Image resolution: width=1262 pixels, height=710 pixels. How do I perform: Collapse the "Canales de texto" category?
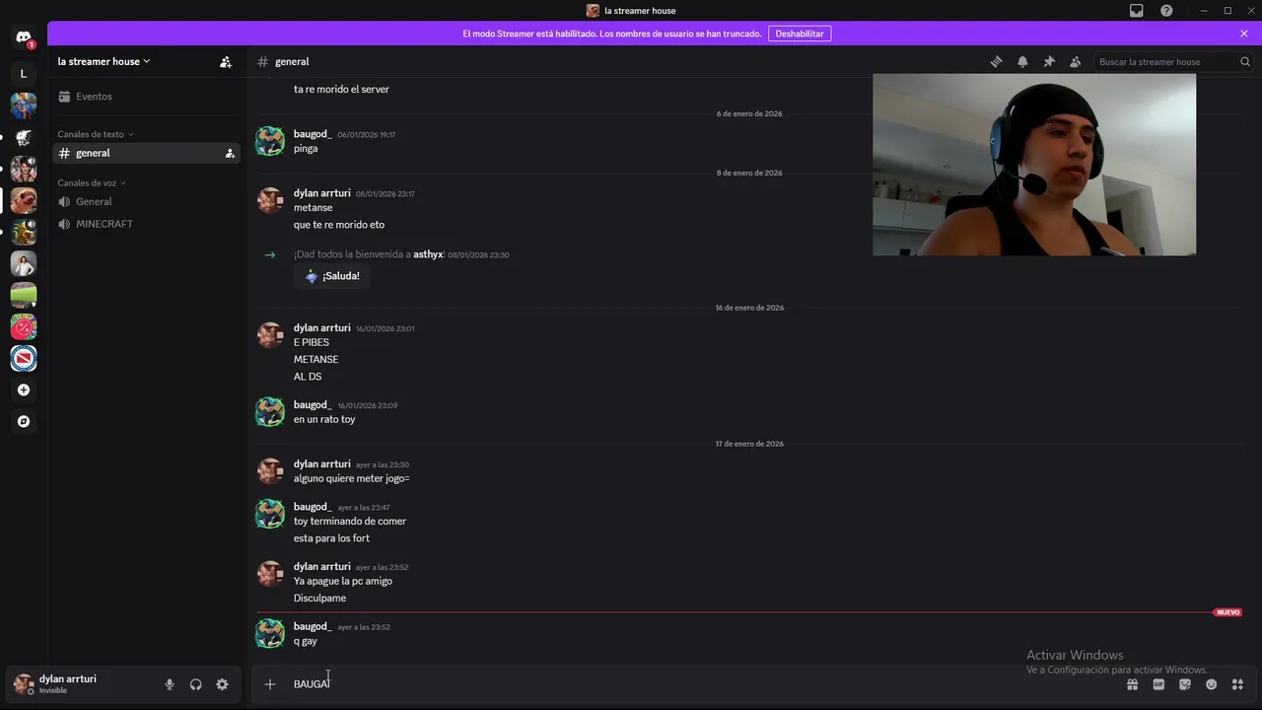point(96,134)
